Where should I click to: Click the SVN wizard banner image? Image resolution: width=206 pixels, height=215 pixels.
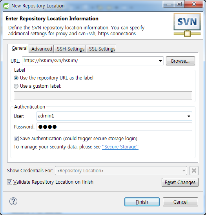(187, 25)
